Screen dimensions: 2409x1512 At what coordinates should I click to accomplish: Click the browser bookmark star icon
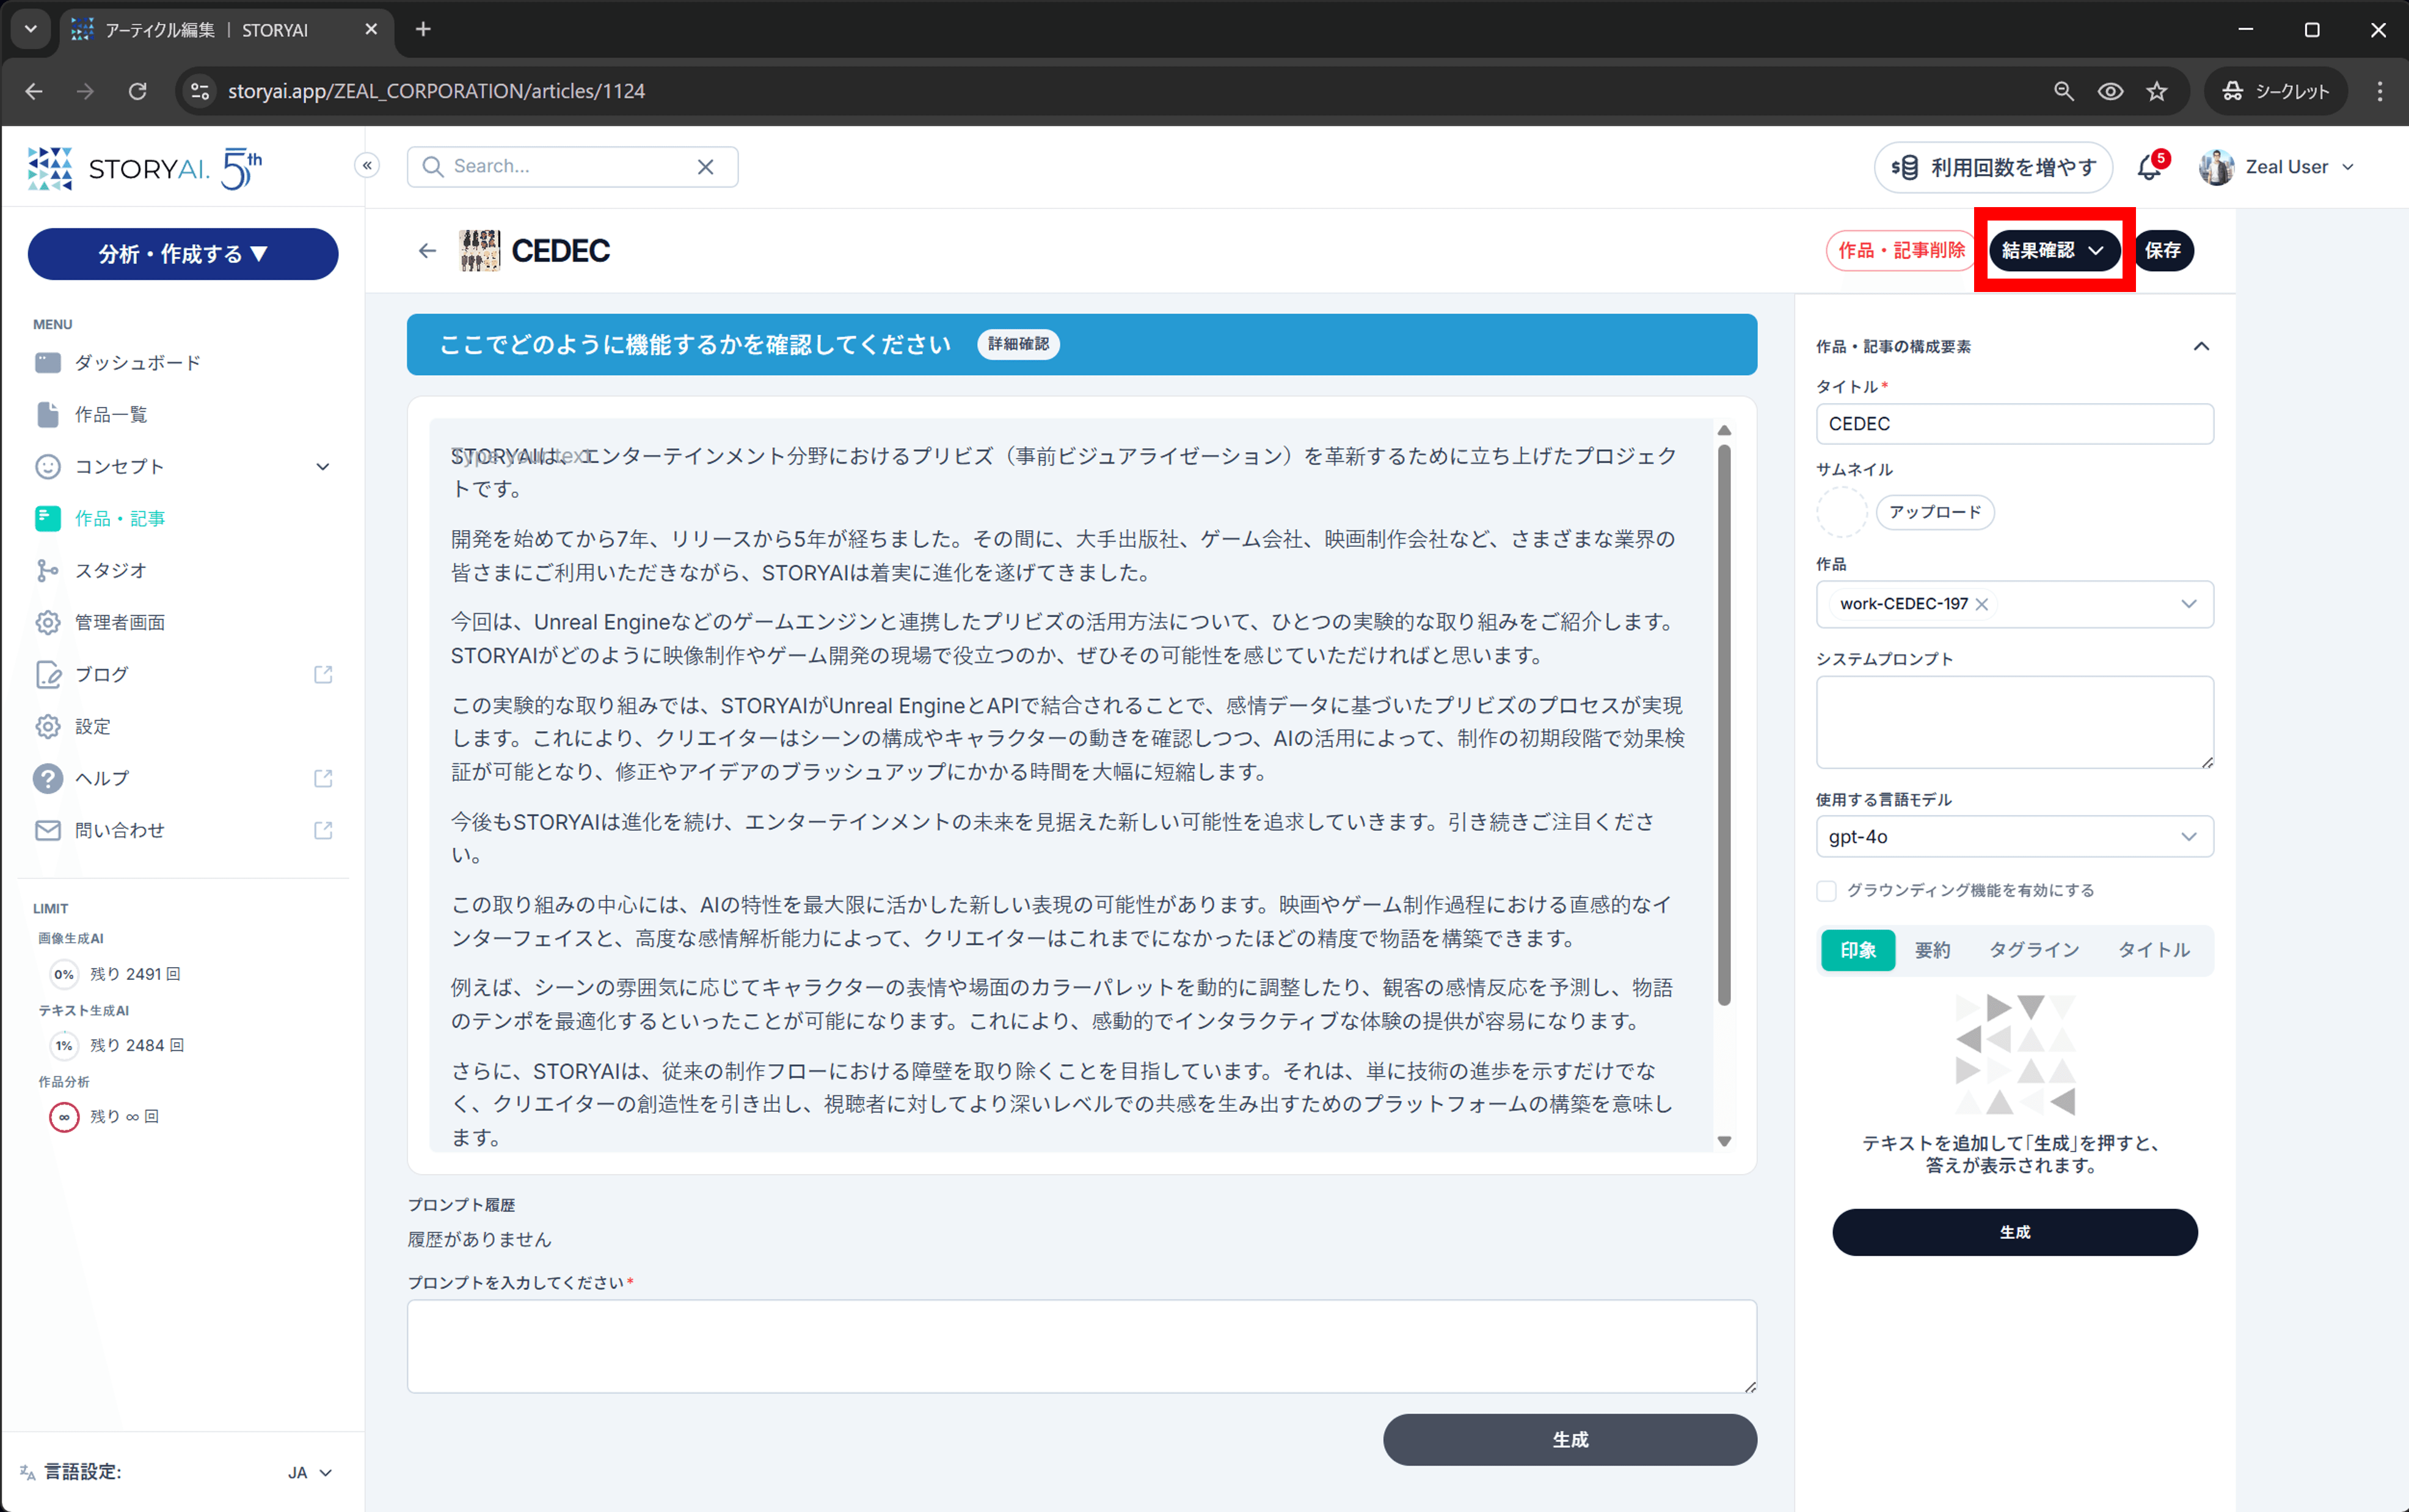point(2156,91)
